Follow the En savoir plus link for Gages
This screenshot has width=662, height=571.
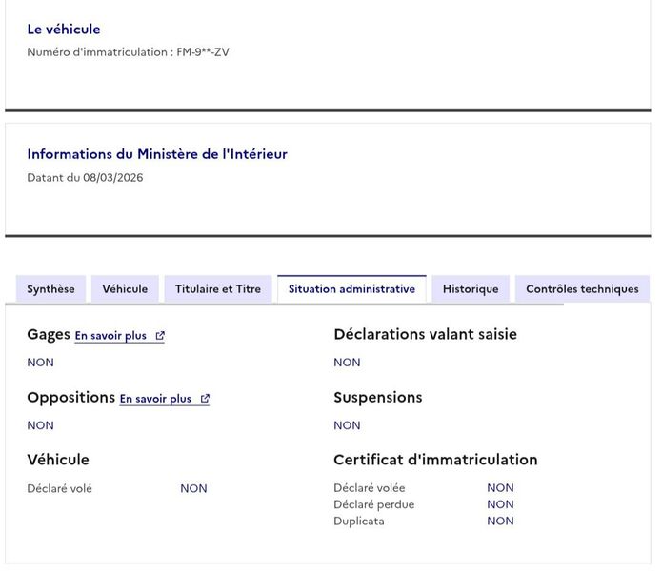pyautogui.click(x=110, y=336)
